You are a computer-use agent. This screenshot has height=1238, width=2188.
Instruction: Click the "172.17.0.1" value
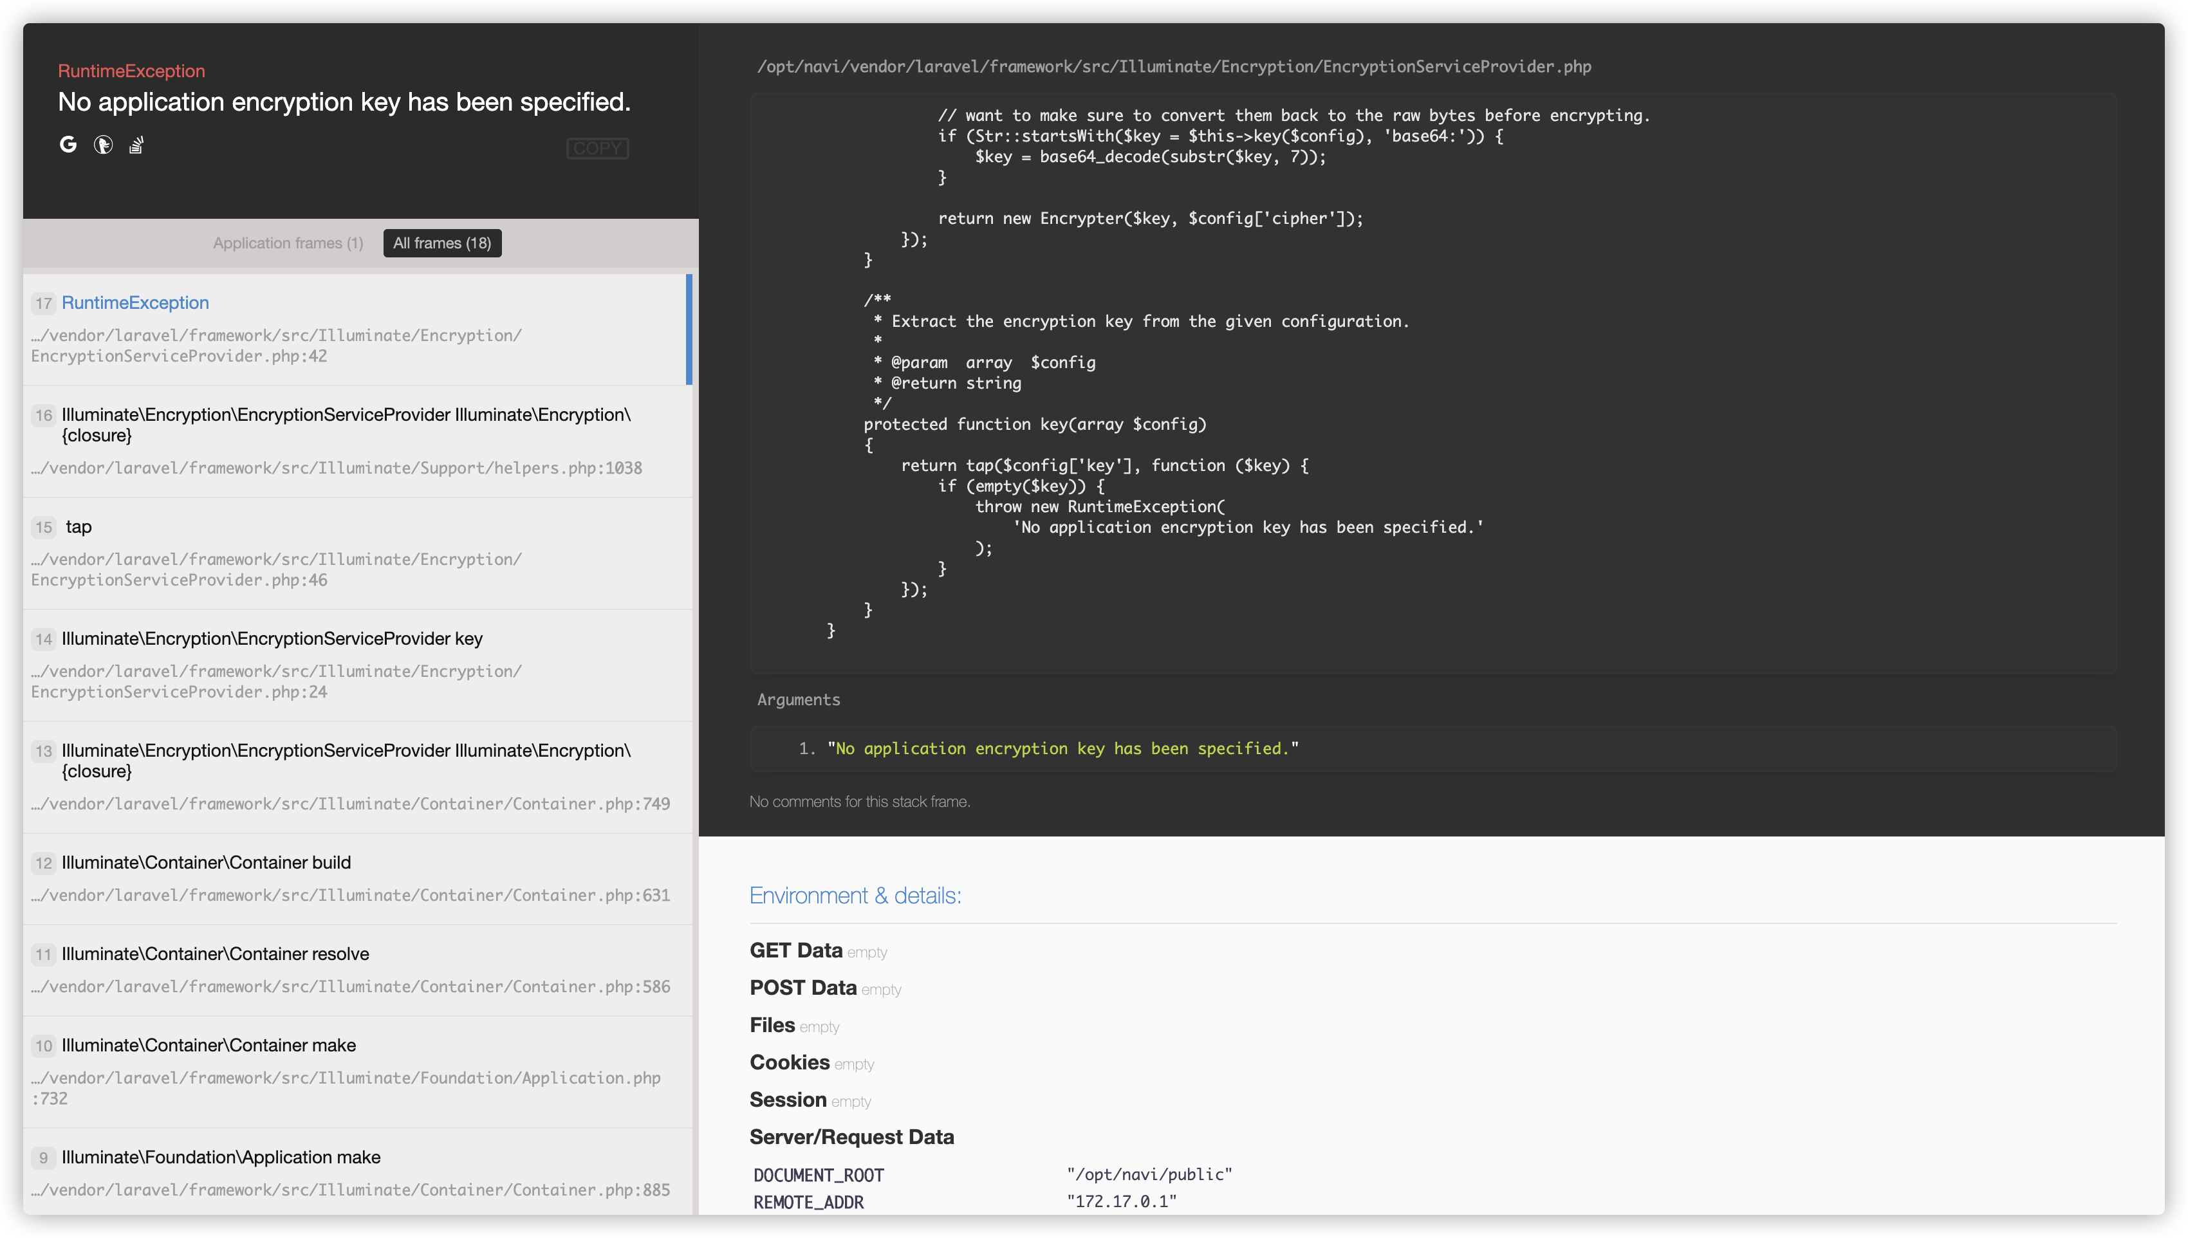coord(1122,1201)
